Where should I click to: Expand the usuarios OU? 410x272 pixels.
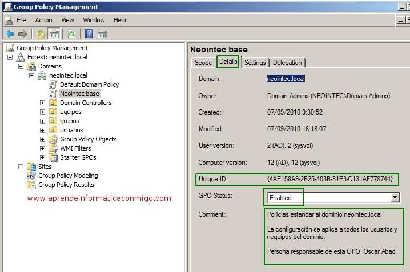[42, 130]
